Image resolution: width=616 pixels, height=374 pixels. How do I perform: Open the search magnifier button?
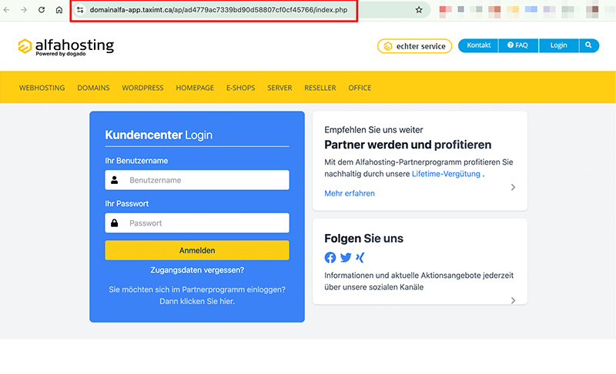[x=588, y=45]
